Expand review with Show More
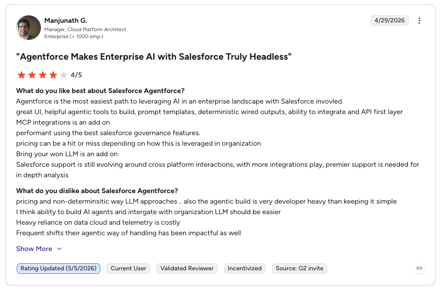The image size is (440, 287). [39, 249]
